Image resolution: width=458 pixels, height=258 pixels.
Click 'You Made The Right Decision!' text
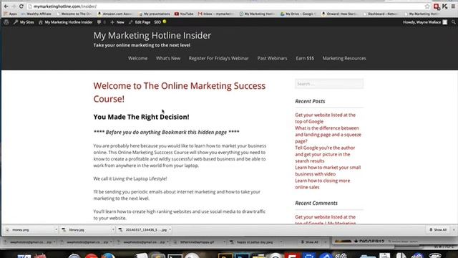click(x=142, y=117)
